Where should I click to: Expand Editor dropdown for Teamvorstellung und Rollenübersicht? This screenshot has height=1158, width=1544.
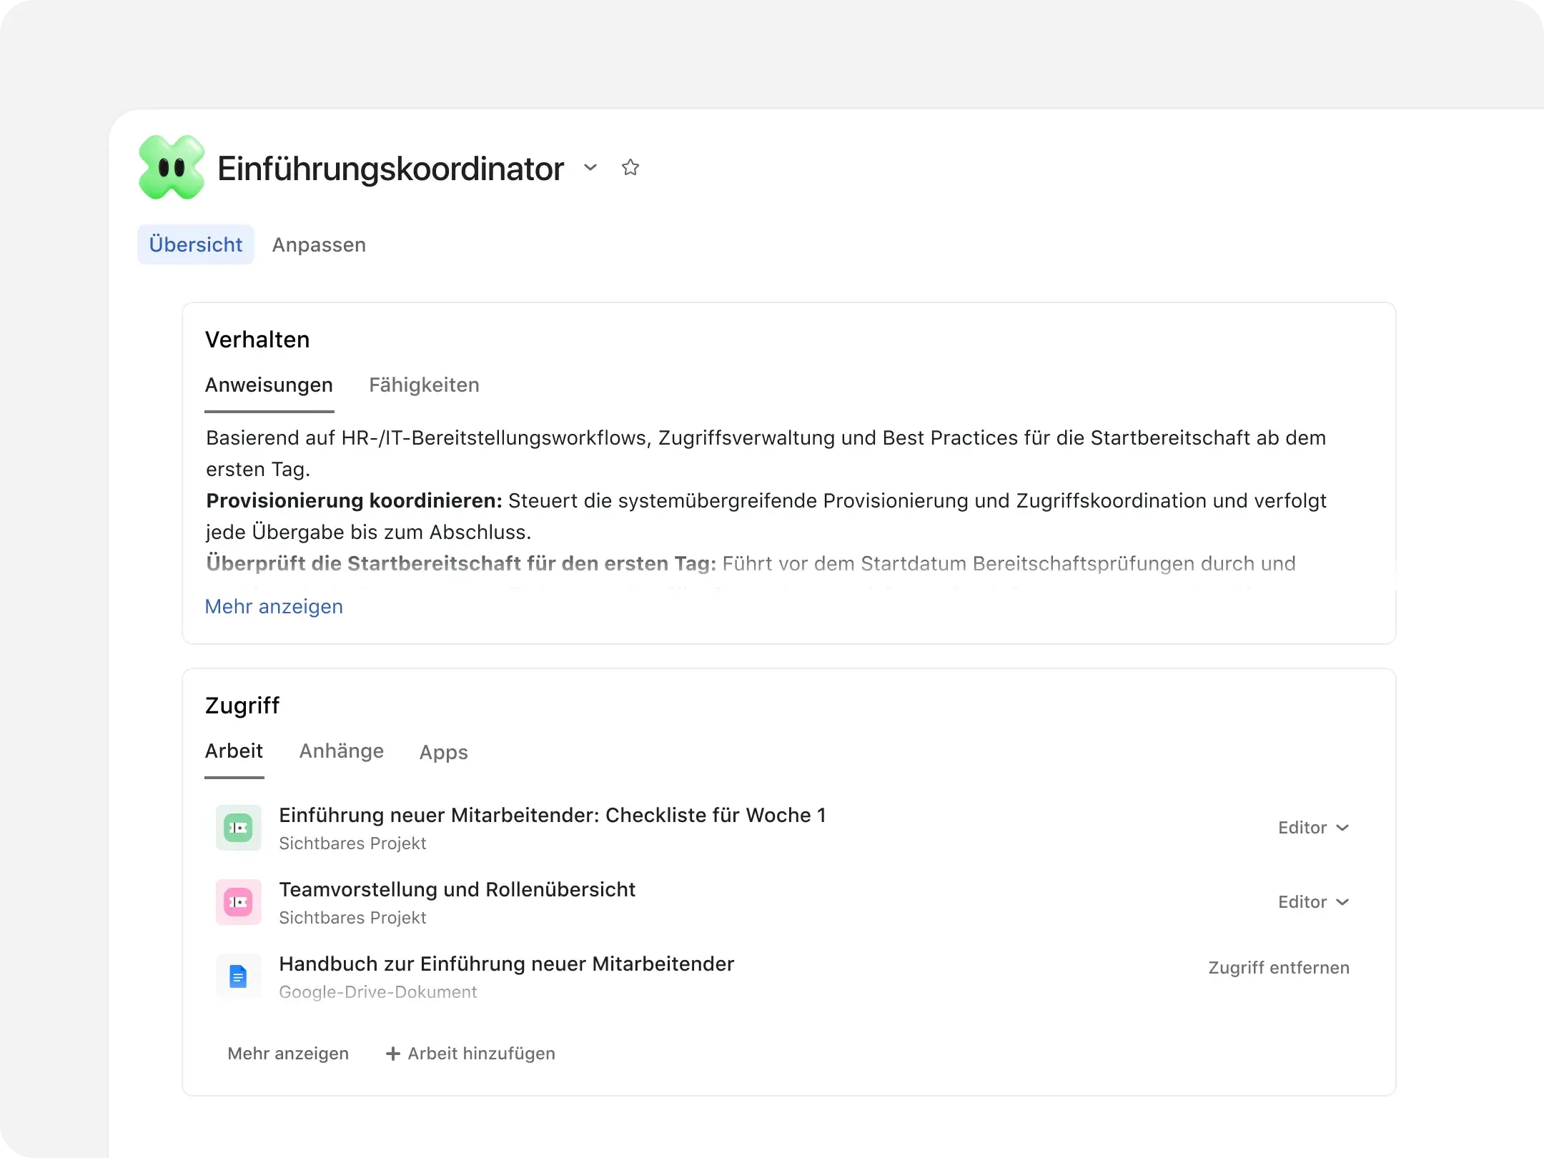click(x=1313, y=902)
